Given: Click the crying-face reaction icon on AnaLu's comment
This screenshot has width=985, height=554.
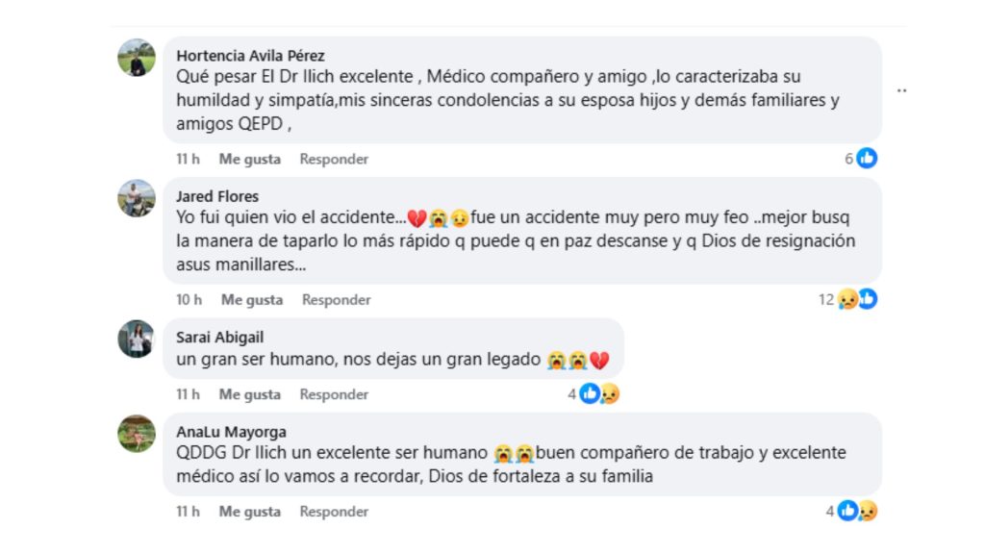Looking at the screenshot, I should 867,511.
